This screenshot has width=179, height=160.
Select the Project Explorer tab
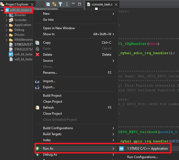pos(17,4)
